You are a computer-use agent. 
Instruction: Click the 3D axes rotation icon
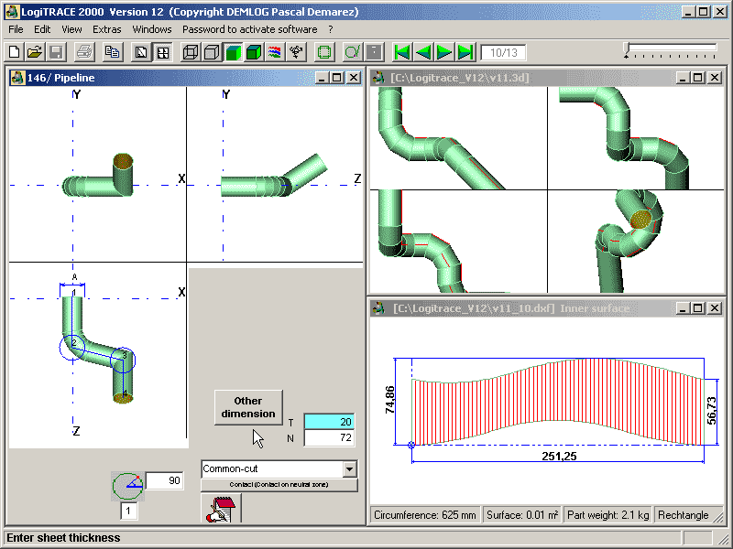click(x=296, y=52)
